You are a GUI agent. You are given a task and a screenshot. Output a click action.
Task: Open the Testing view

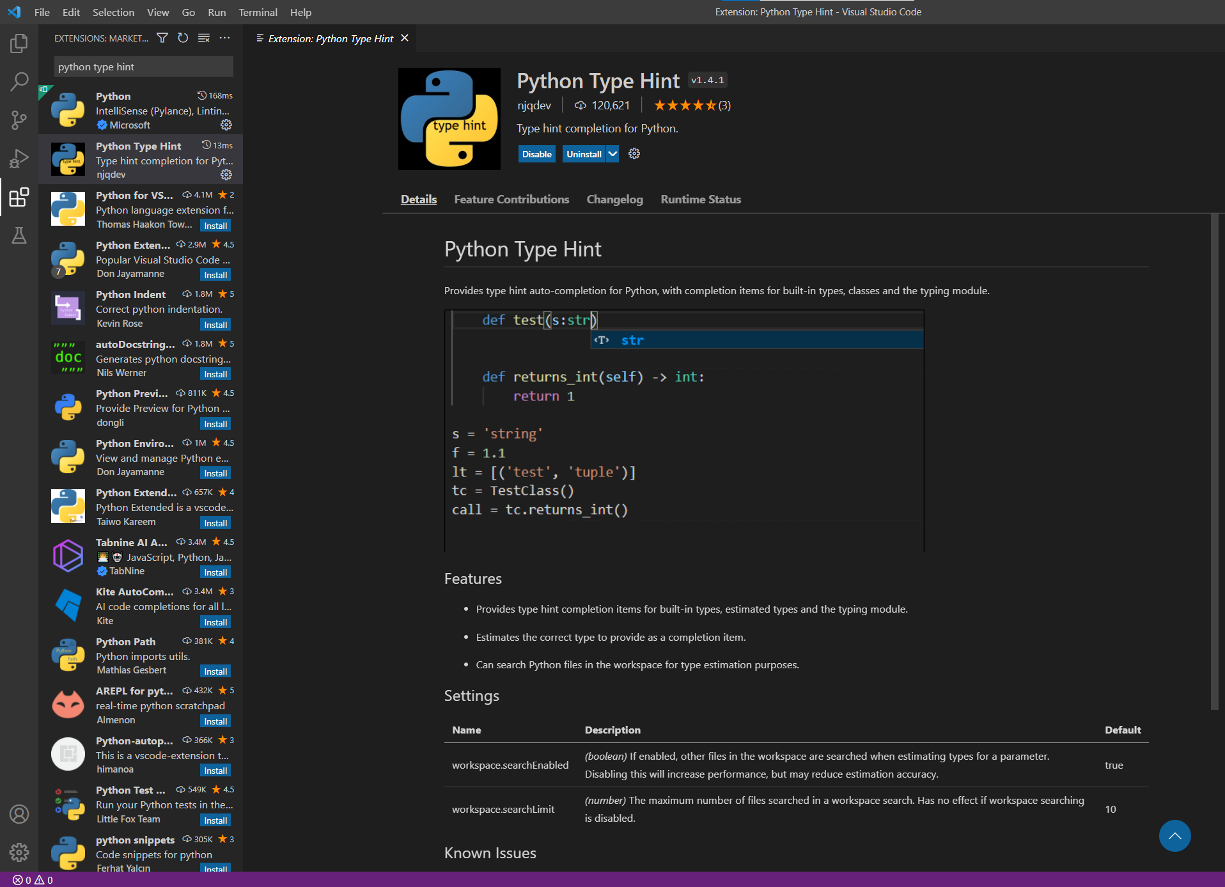(x=19, y=235)
